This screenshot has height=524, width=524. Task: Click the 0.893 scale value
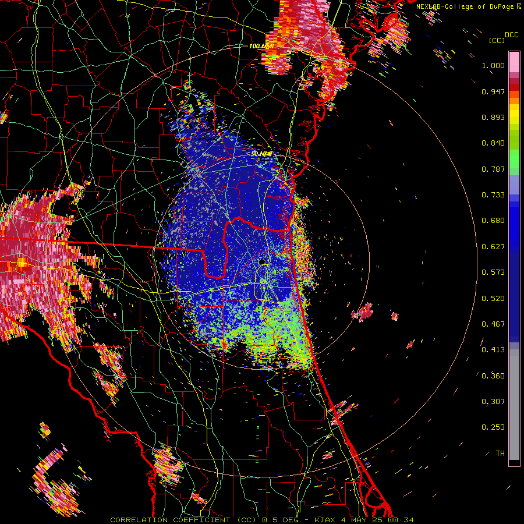tap(493, 117)
